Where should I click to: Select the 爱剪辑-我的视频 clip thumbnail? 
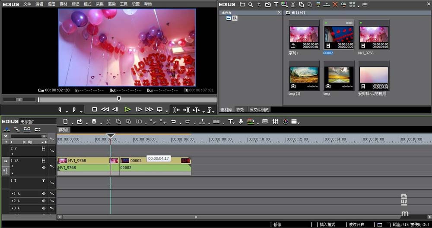[x=374, y=76]
